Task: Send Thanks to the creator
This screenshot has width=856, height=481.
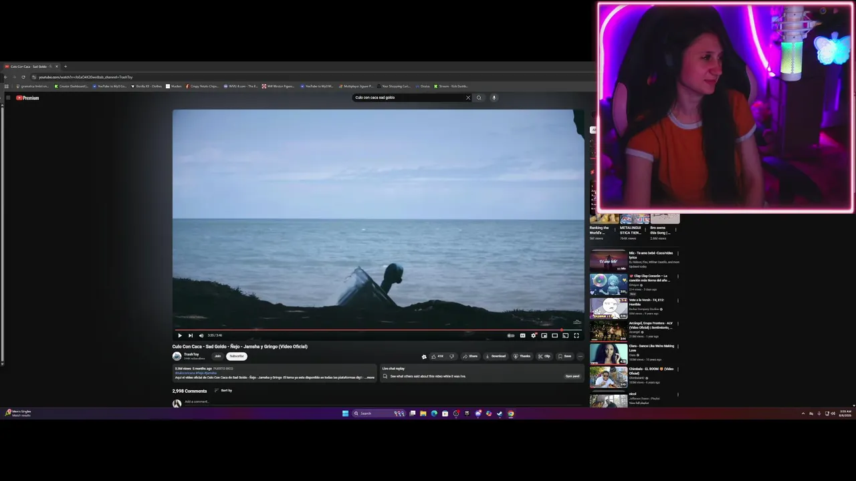Action: coord(522,356)
